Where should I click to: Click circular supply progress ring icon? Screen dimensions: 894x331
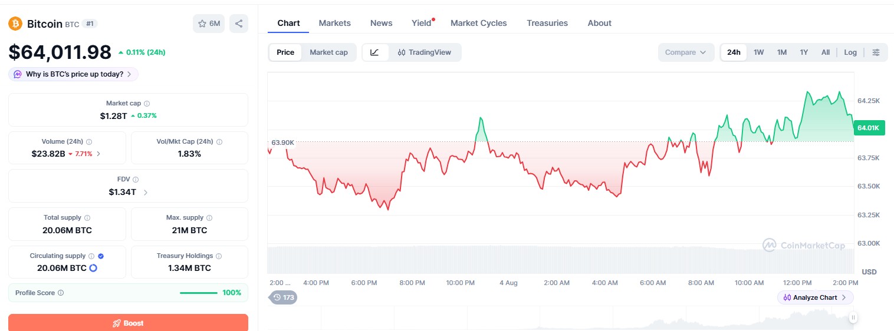93,268
